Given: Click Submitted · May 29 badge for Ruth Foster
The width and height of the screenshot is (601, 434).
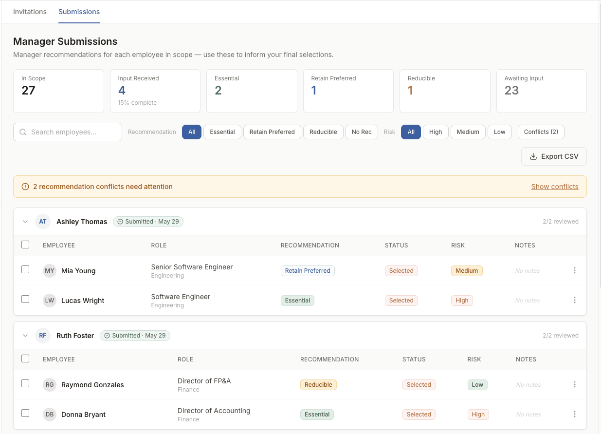Looking at the screenshot, I should (135, 336).
